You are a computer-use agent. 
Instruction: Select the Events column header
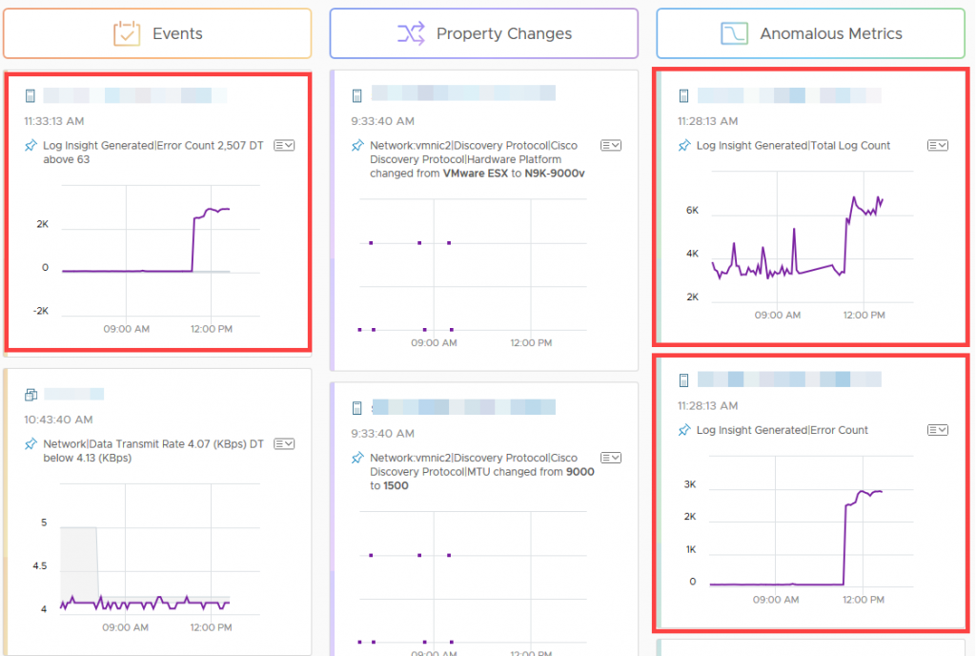tap(157, 33)
